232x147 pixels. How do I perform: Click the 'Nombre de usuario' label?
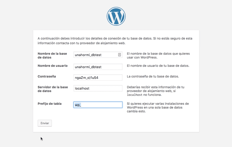click(52, 66)
